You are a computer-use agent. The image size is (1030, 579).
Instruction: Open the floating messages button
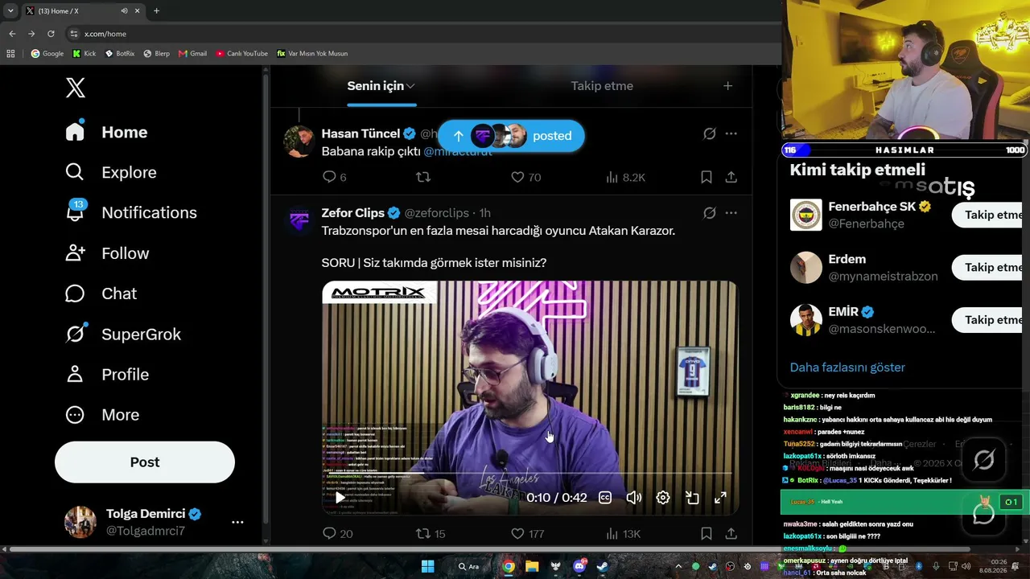coord(983,513)
